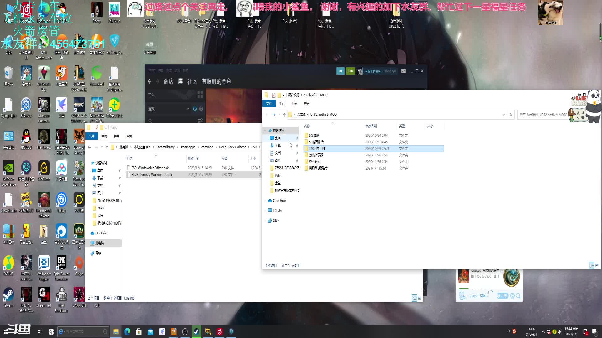Open Steam 商店 tab

[x=168, y=81]
